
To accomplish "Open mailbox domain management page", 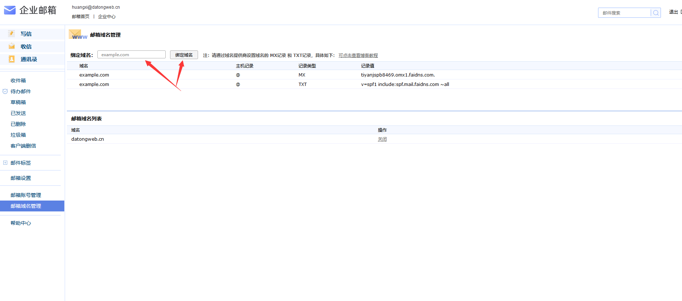I will pos(26,206).
